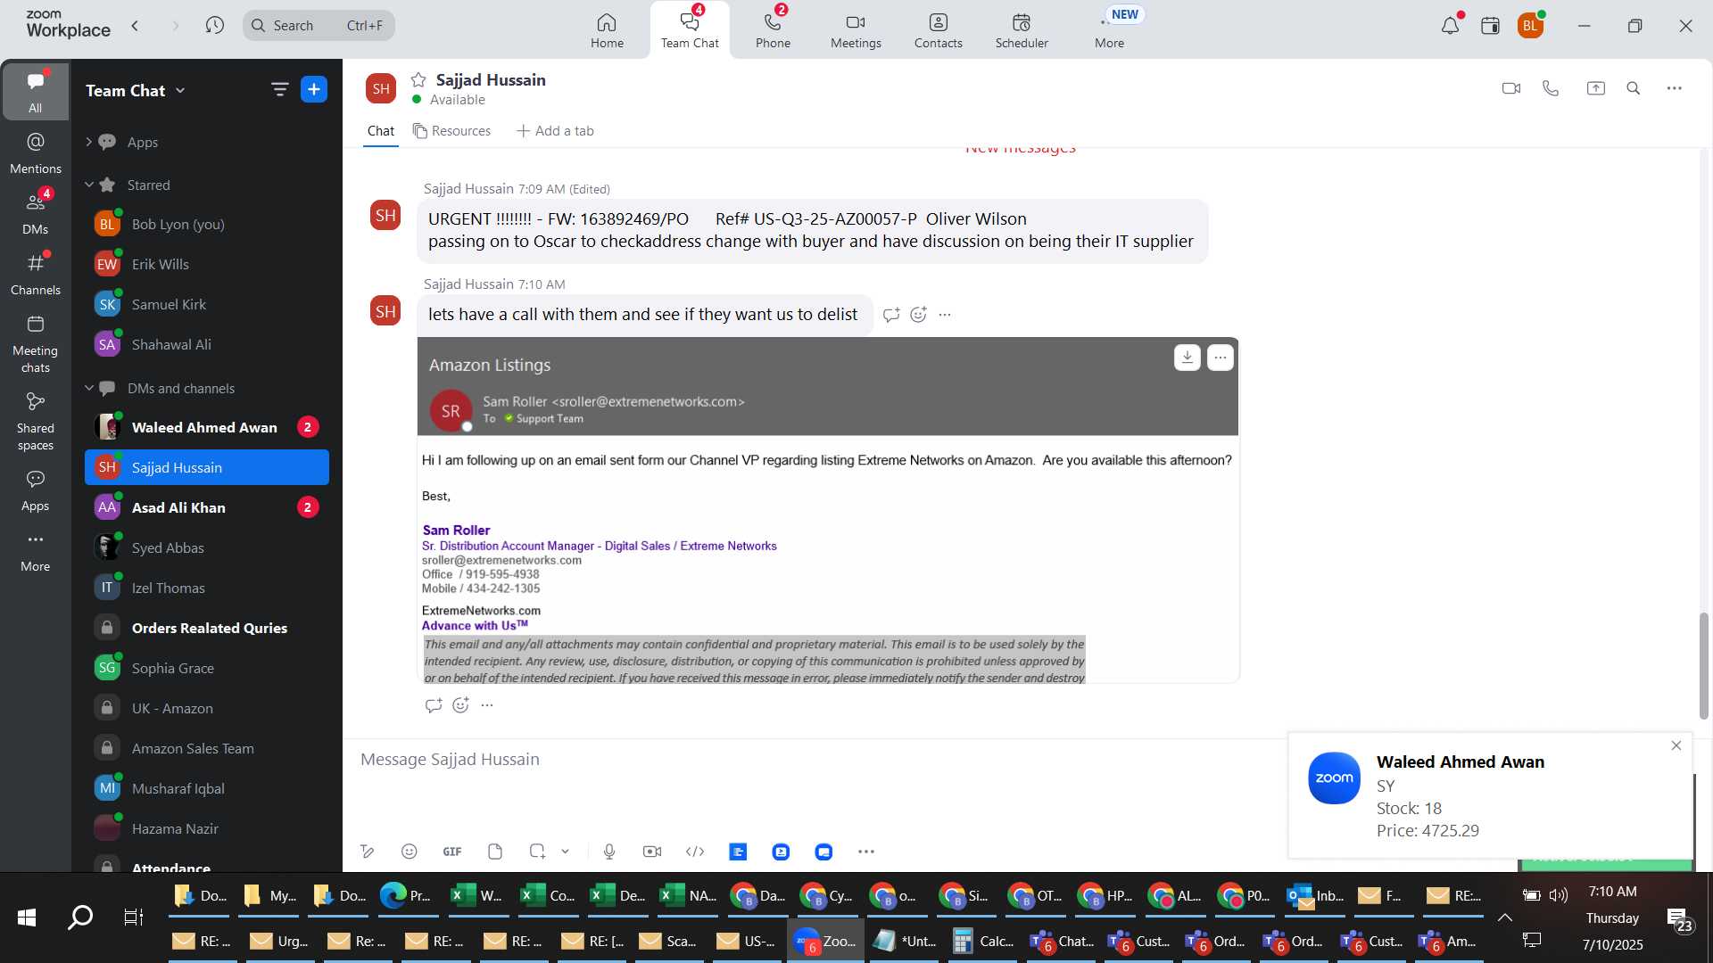Show hidden system tray icons
The width and height of the screenshot is (1713, 963).
[1505, 918]
